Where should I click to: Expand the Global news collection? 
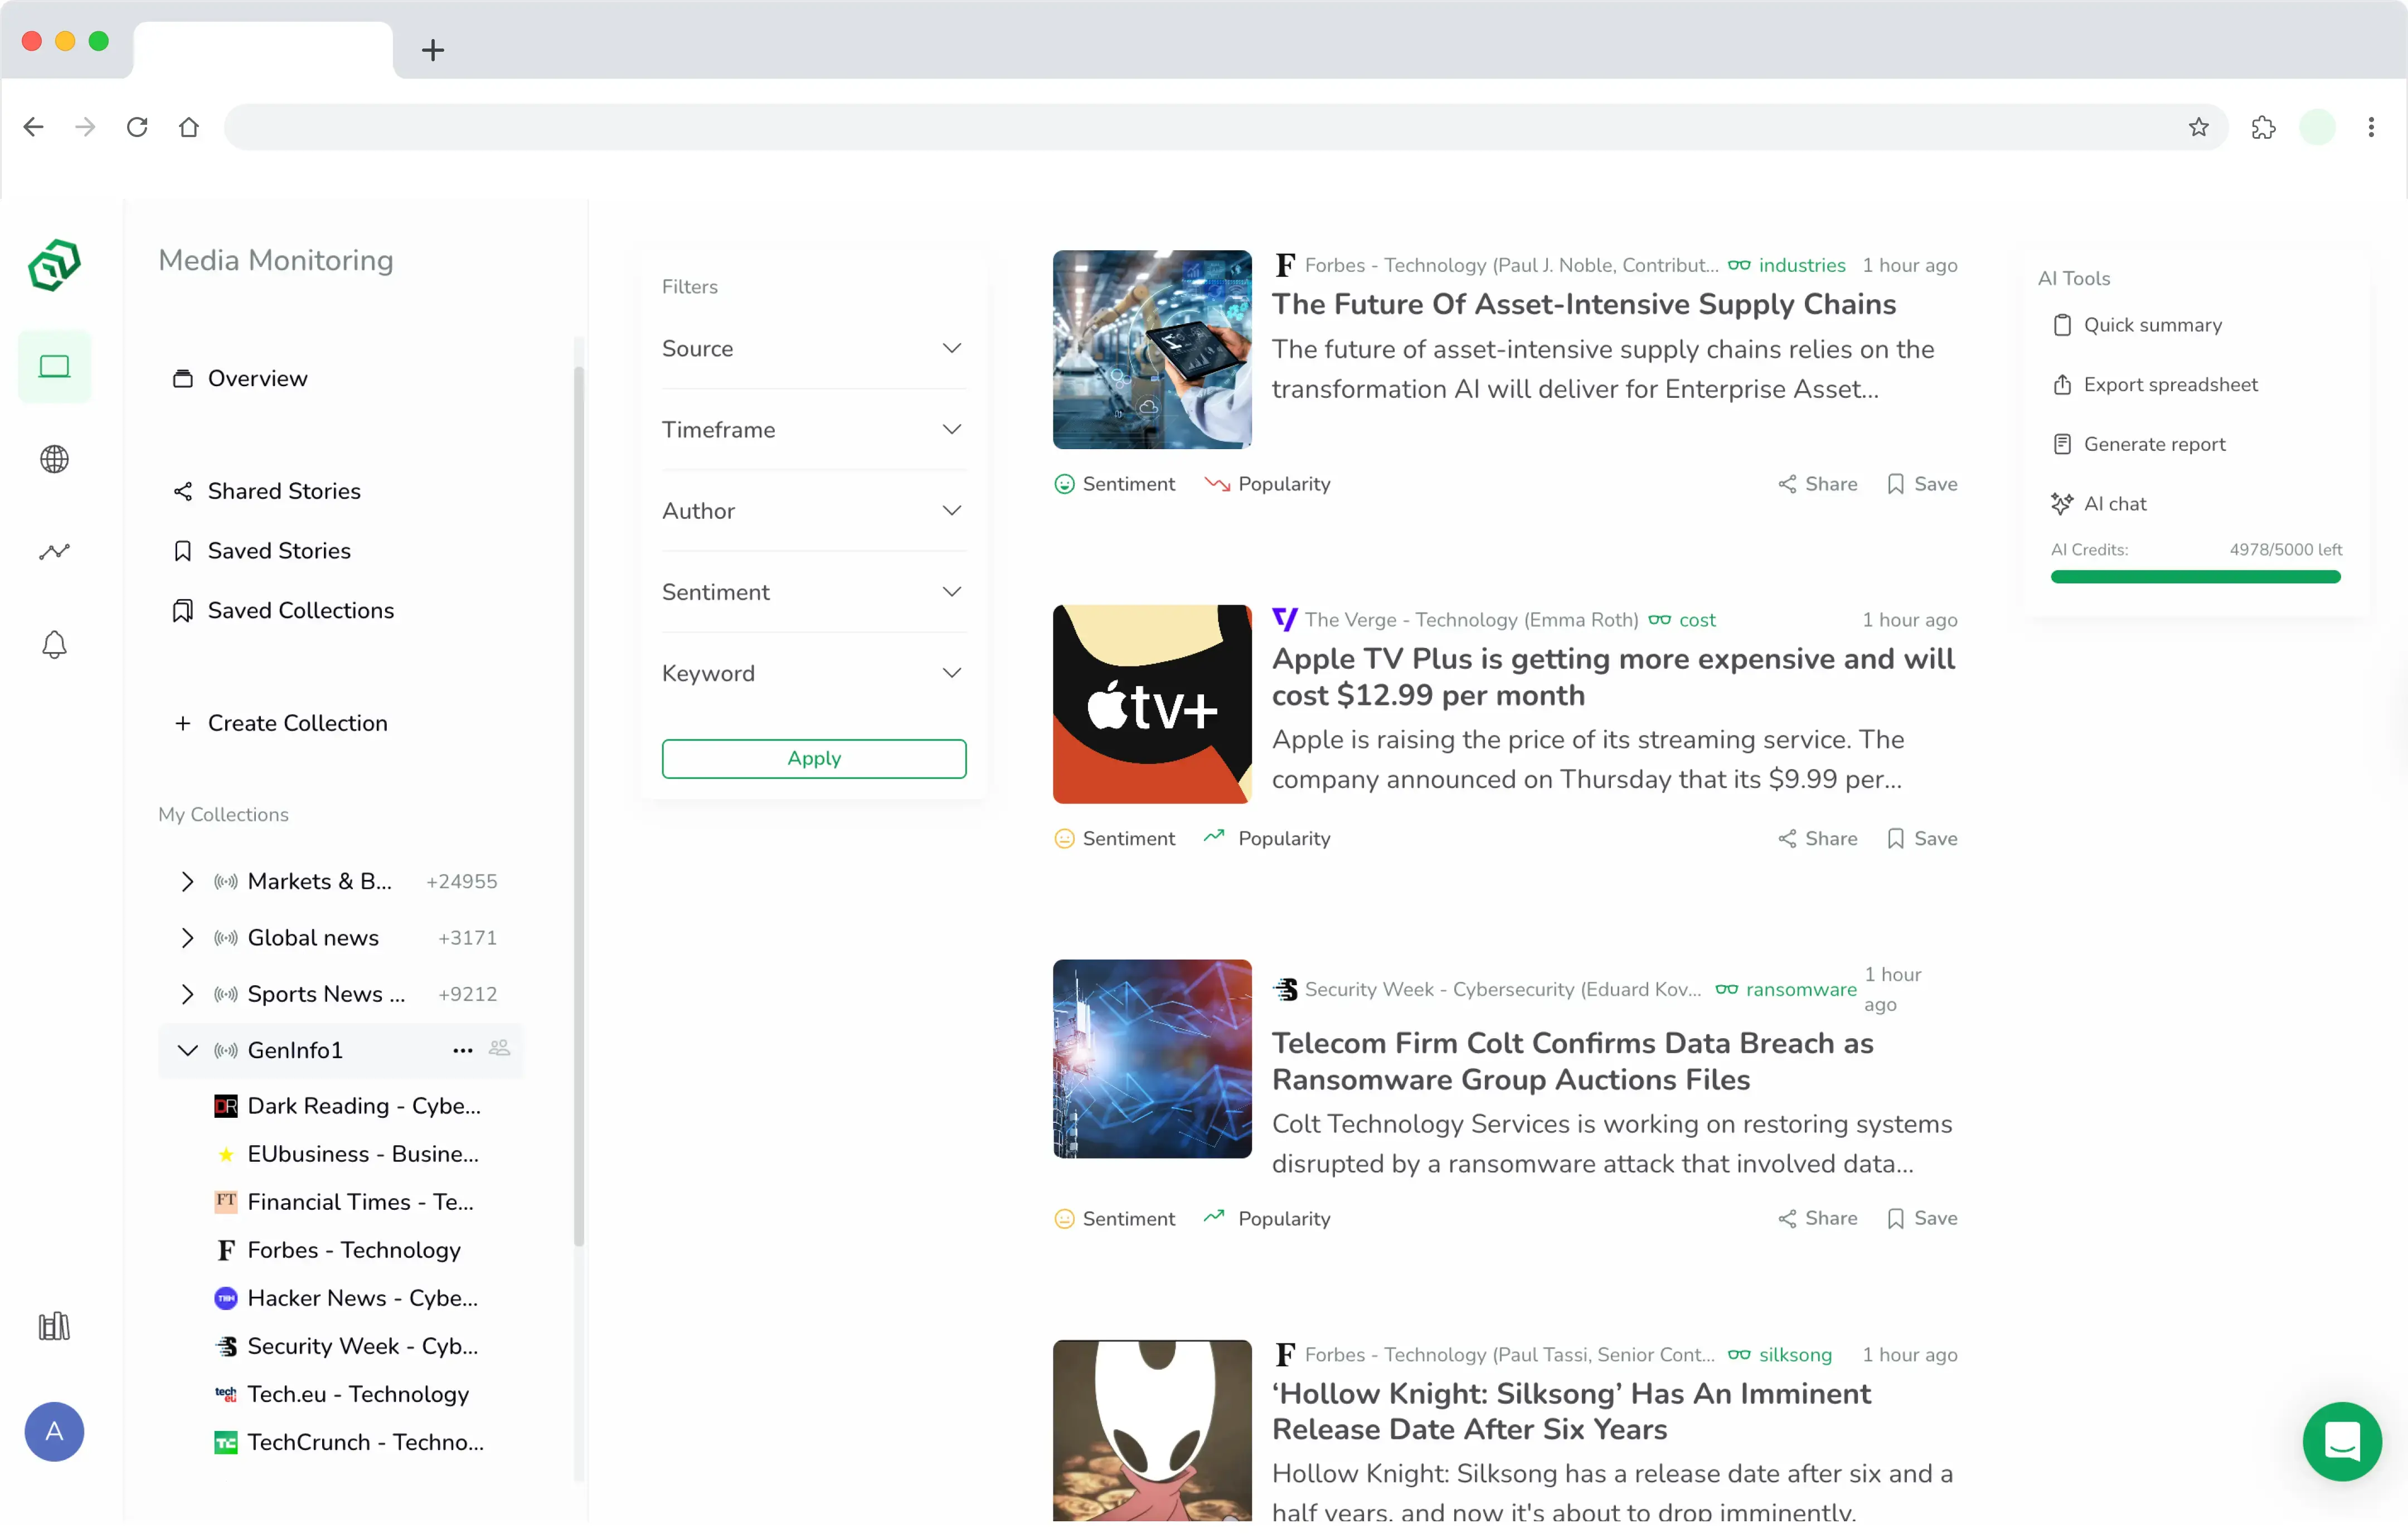click(x=186, y=937)
